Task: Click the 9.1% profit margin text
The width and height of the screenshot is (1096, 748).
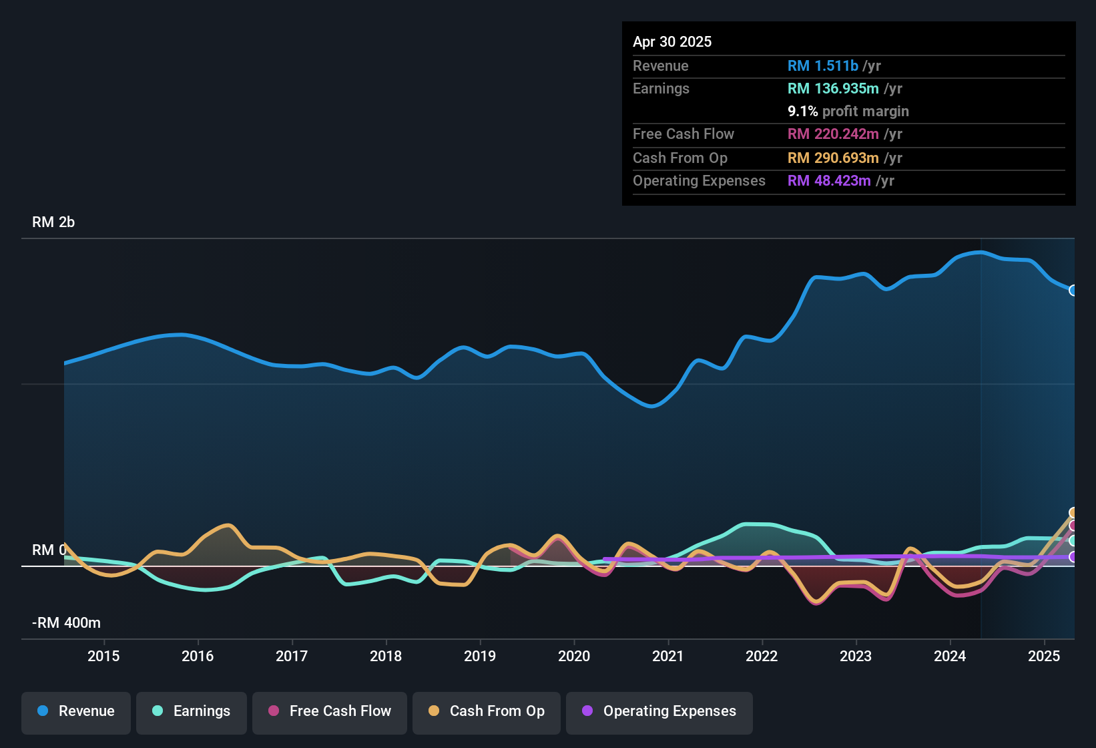Action: pos(802,112)
